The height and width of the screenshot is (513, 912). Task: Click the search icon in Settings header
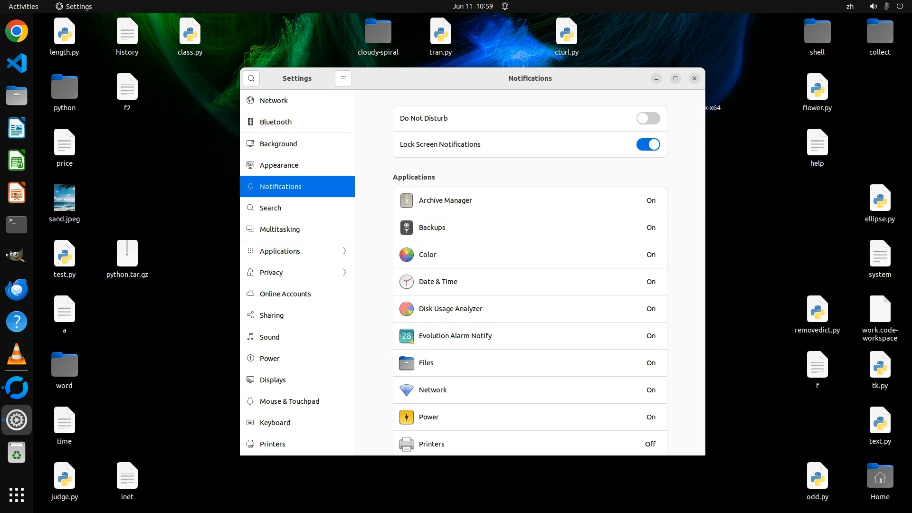tap(251, 78)
